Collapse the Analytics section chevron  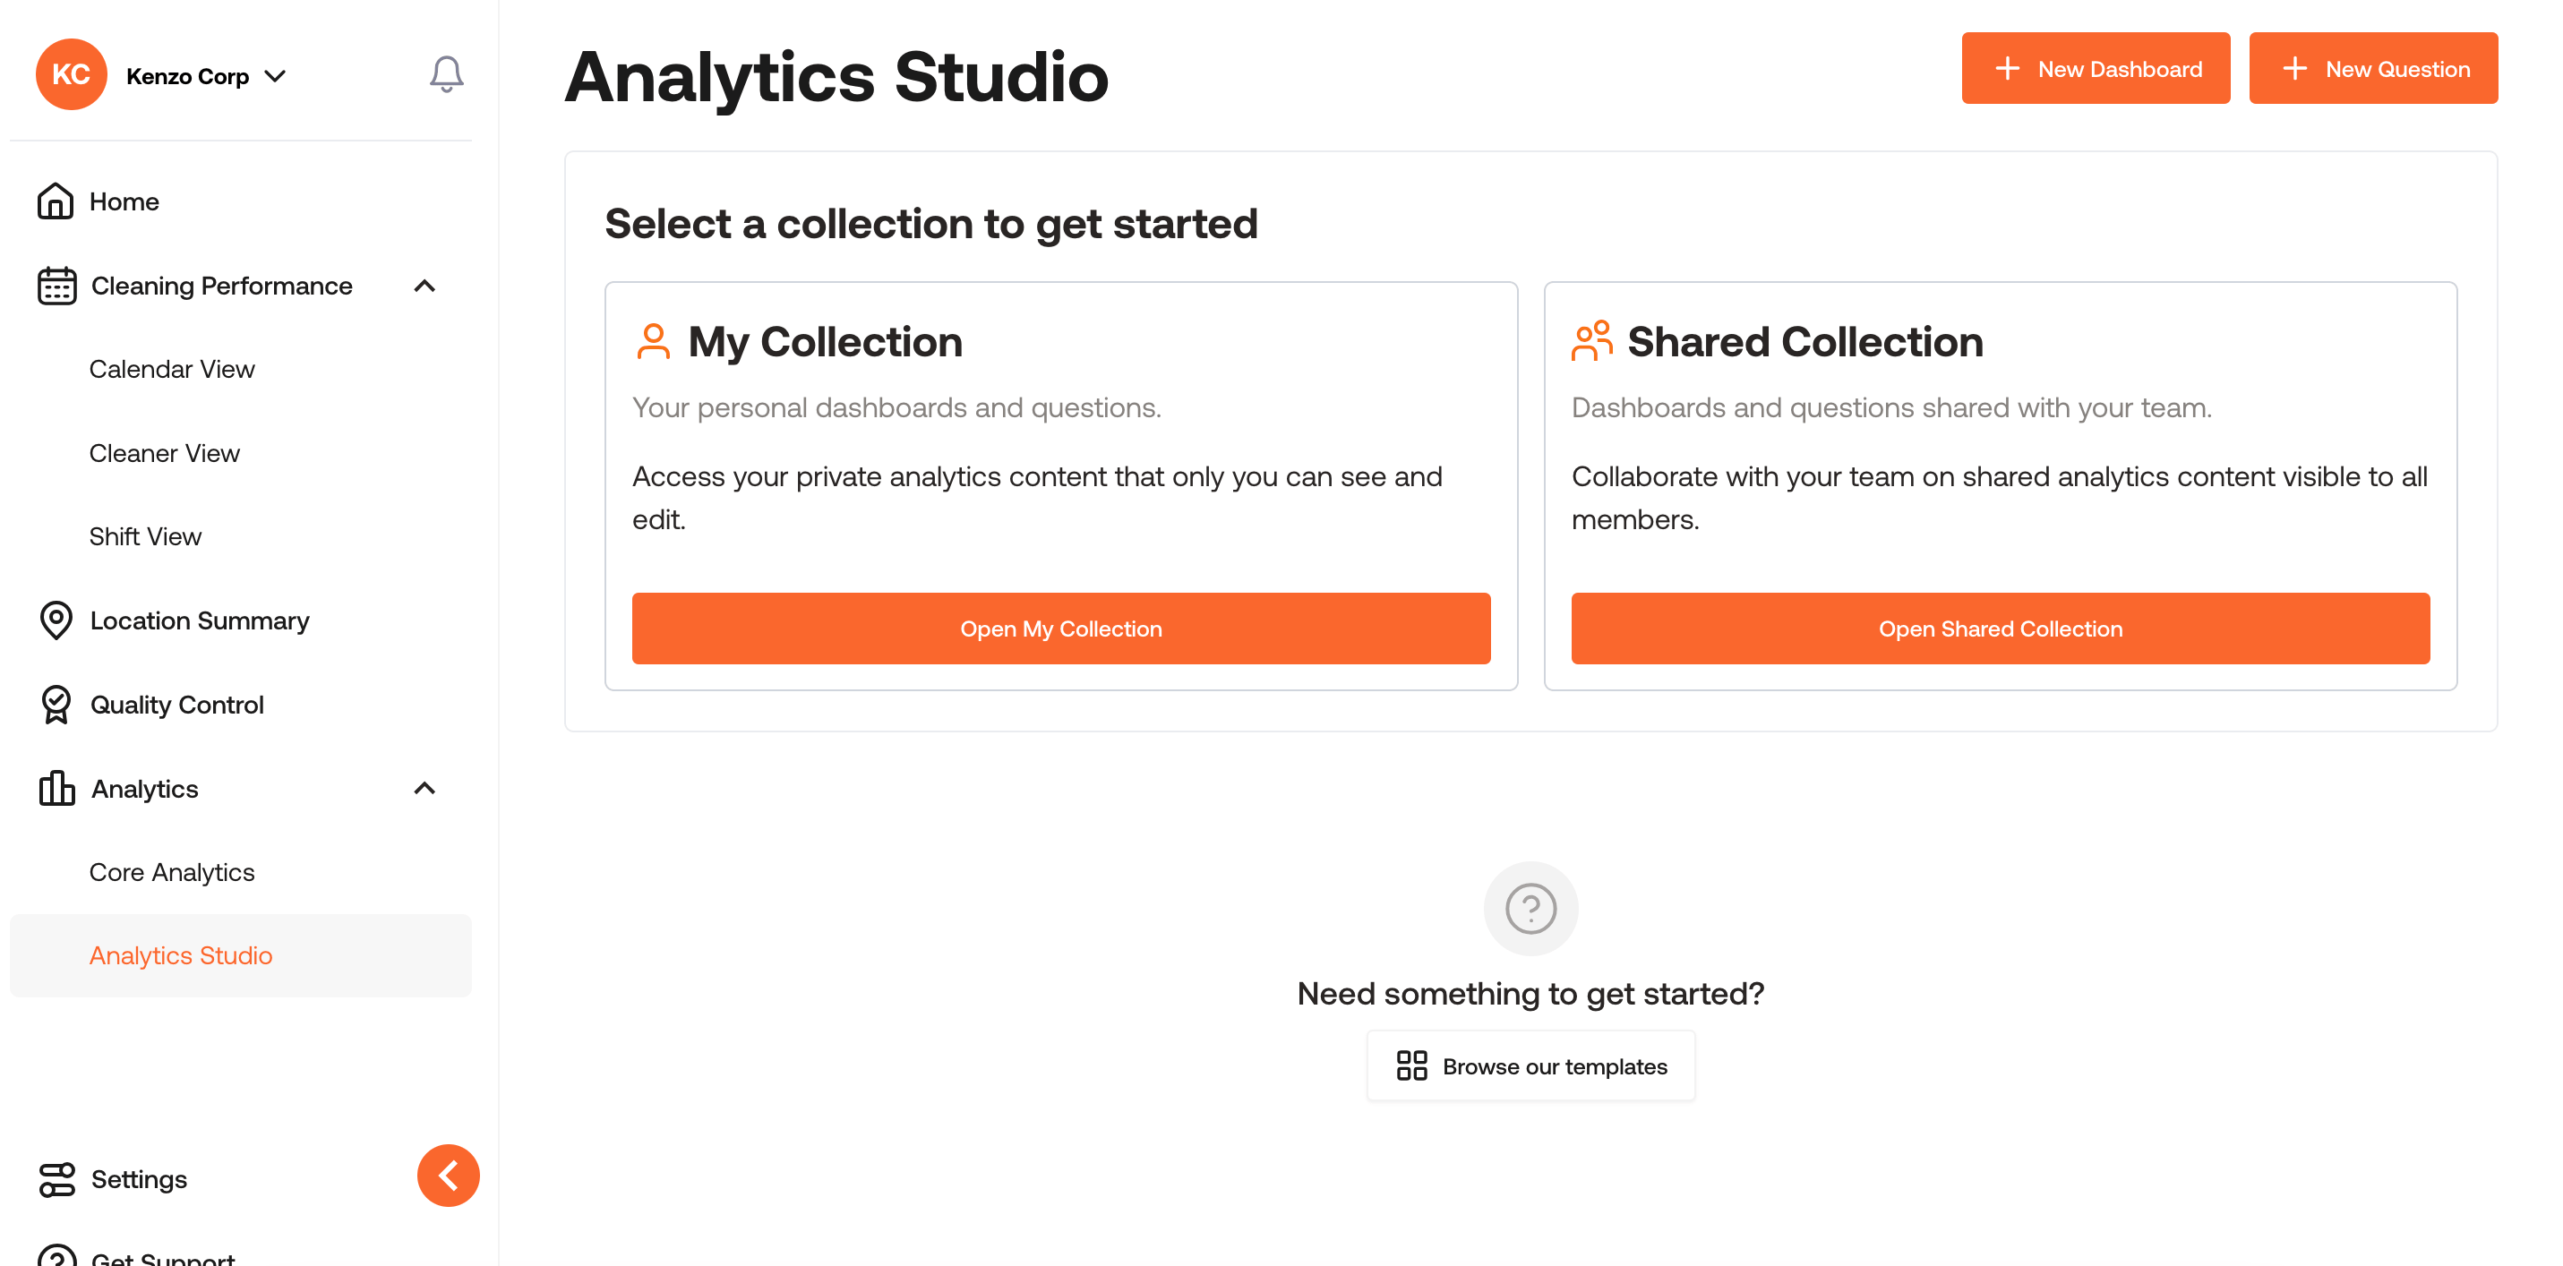tap(424, 788)
